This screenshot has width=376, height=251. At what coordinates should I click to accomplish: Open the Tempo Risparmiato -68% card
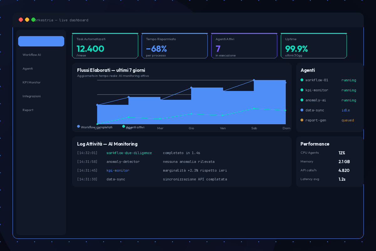click(x=175, y=46)
